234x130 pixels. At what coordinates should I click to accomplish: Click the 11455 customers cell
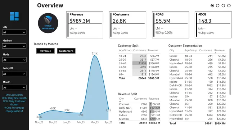tap(140, 63)
